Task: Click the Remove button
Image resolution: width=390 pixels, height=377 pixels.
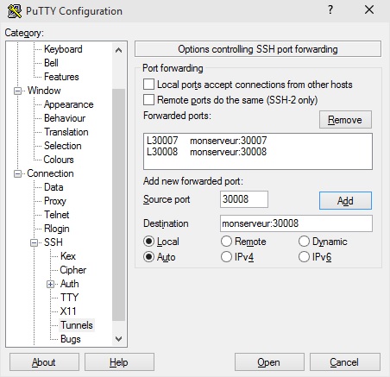Action: click(345, 120)
